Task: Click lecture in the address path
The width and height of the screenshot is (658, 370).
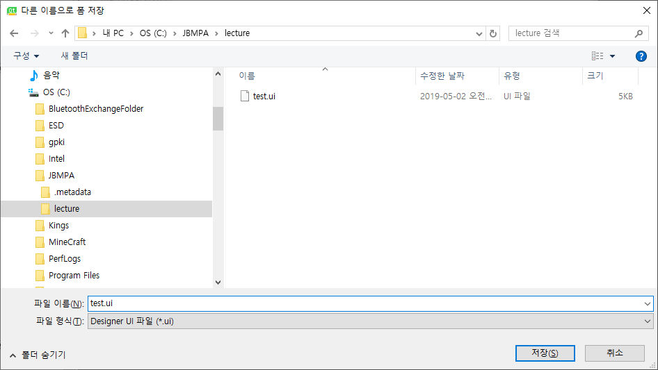Action: pyautogui.click(x=237, y=33)
